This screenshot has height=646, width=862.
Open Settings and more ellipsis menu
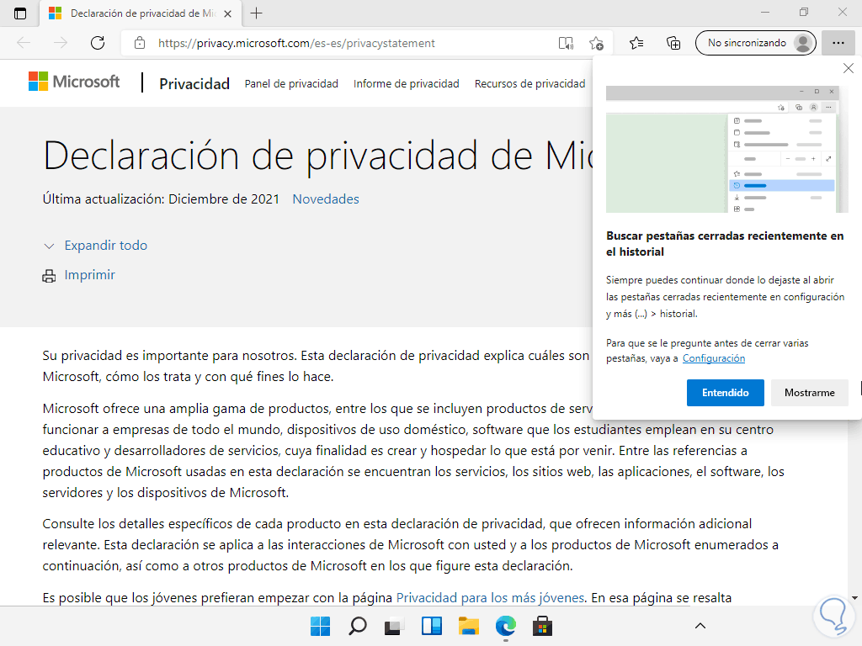[838, 43]
